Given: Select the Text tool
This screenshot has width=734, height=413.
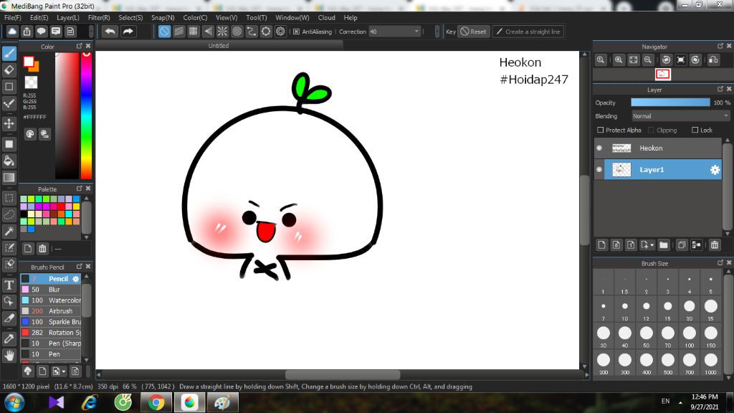Looking at the screenshot, I should (9, 285).
